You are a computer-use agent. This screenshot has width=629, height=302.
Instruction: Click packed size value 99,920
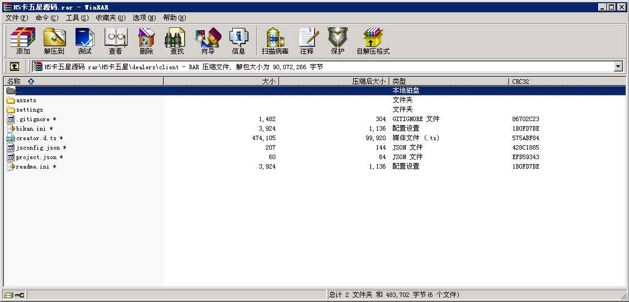point(375,138)
